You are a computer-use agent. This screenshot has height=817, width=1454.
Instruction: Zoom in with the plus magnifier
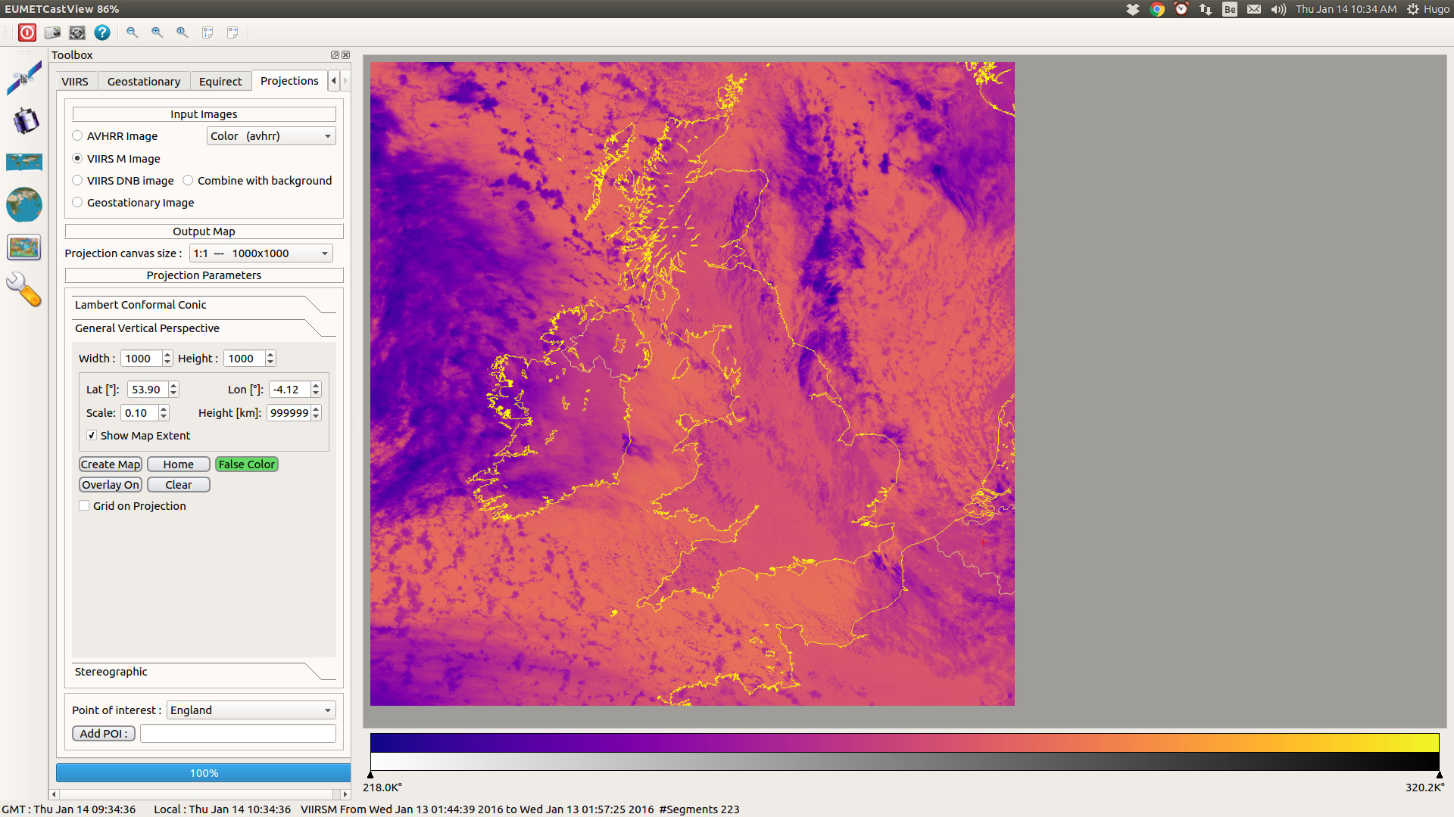click(x=157, y=33)
